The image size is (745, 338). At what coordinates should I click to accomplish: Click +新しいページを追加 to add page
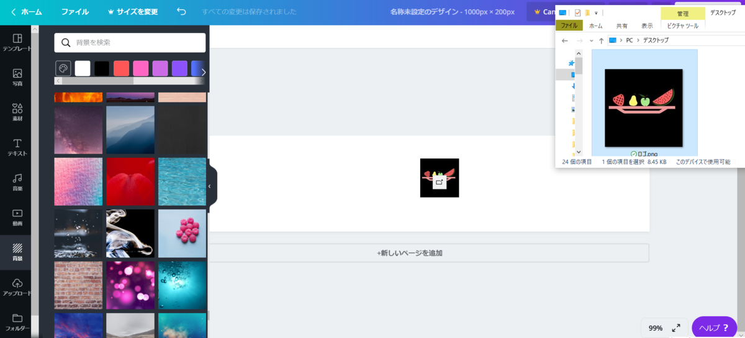click(410, 253)
